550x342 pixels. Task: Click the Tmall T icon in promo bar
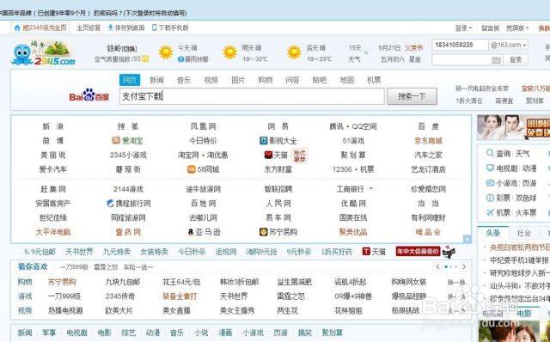pyautogui.click(x=366, y=251)
